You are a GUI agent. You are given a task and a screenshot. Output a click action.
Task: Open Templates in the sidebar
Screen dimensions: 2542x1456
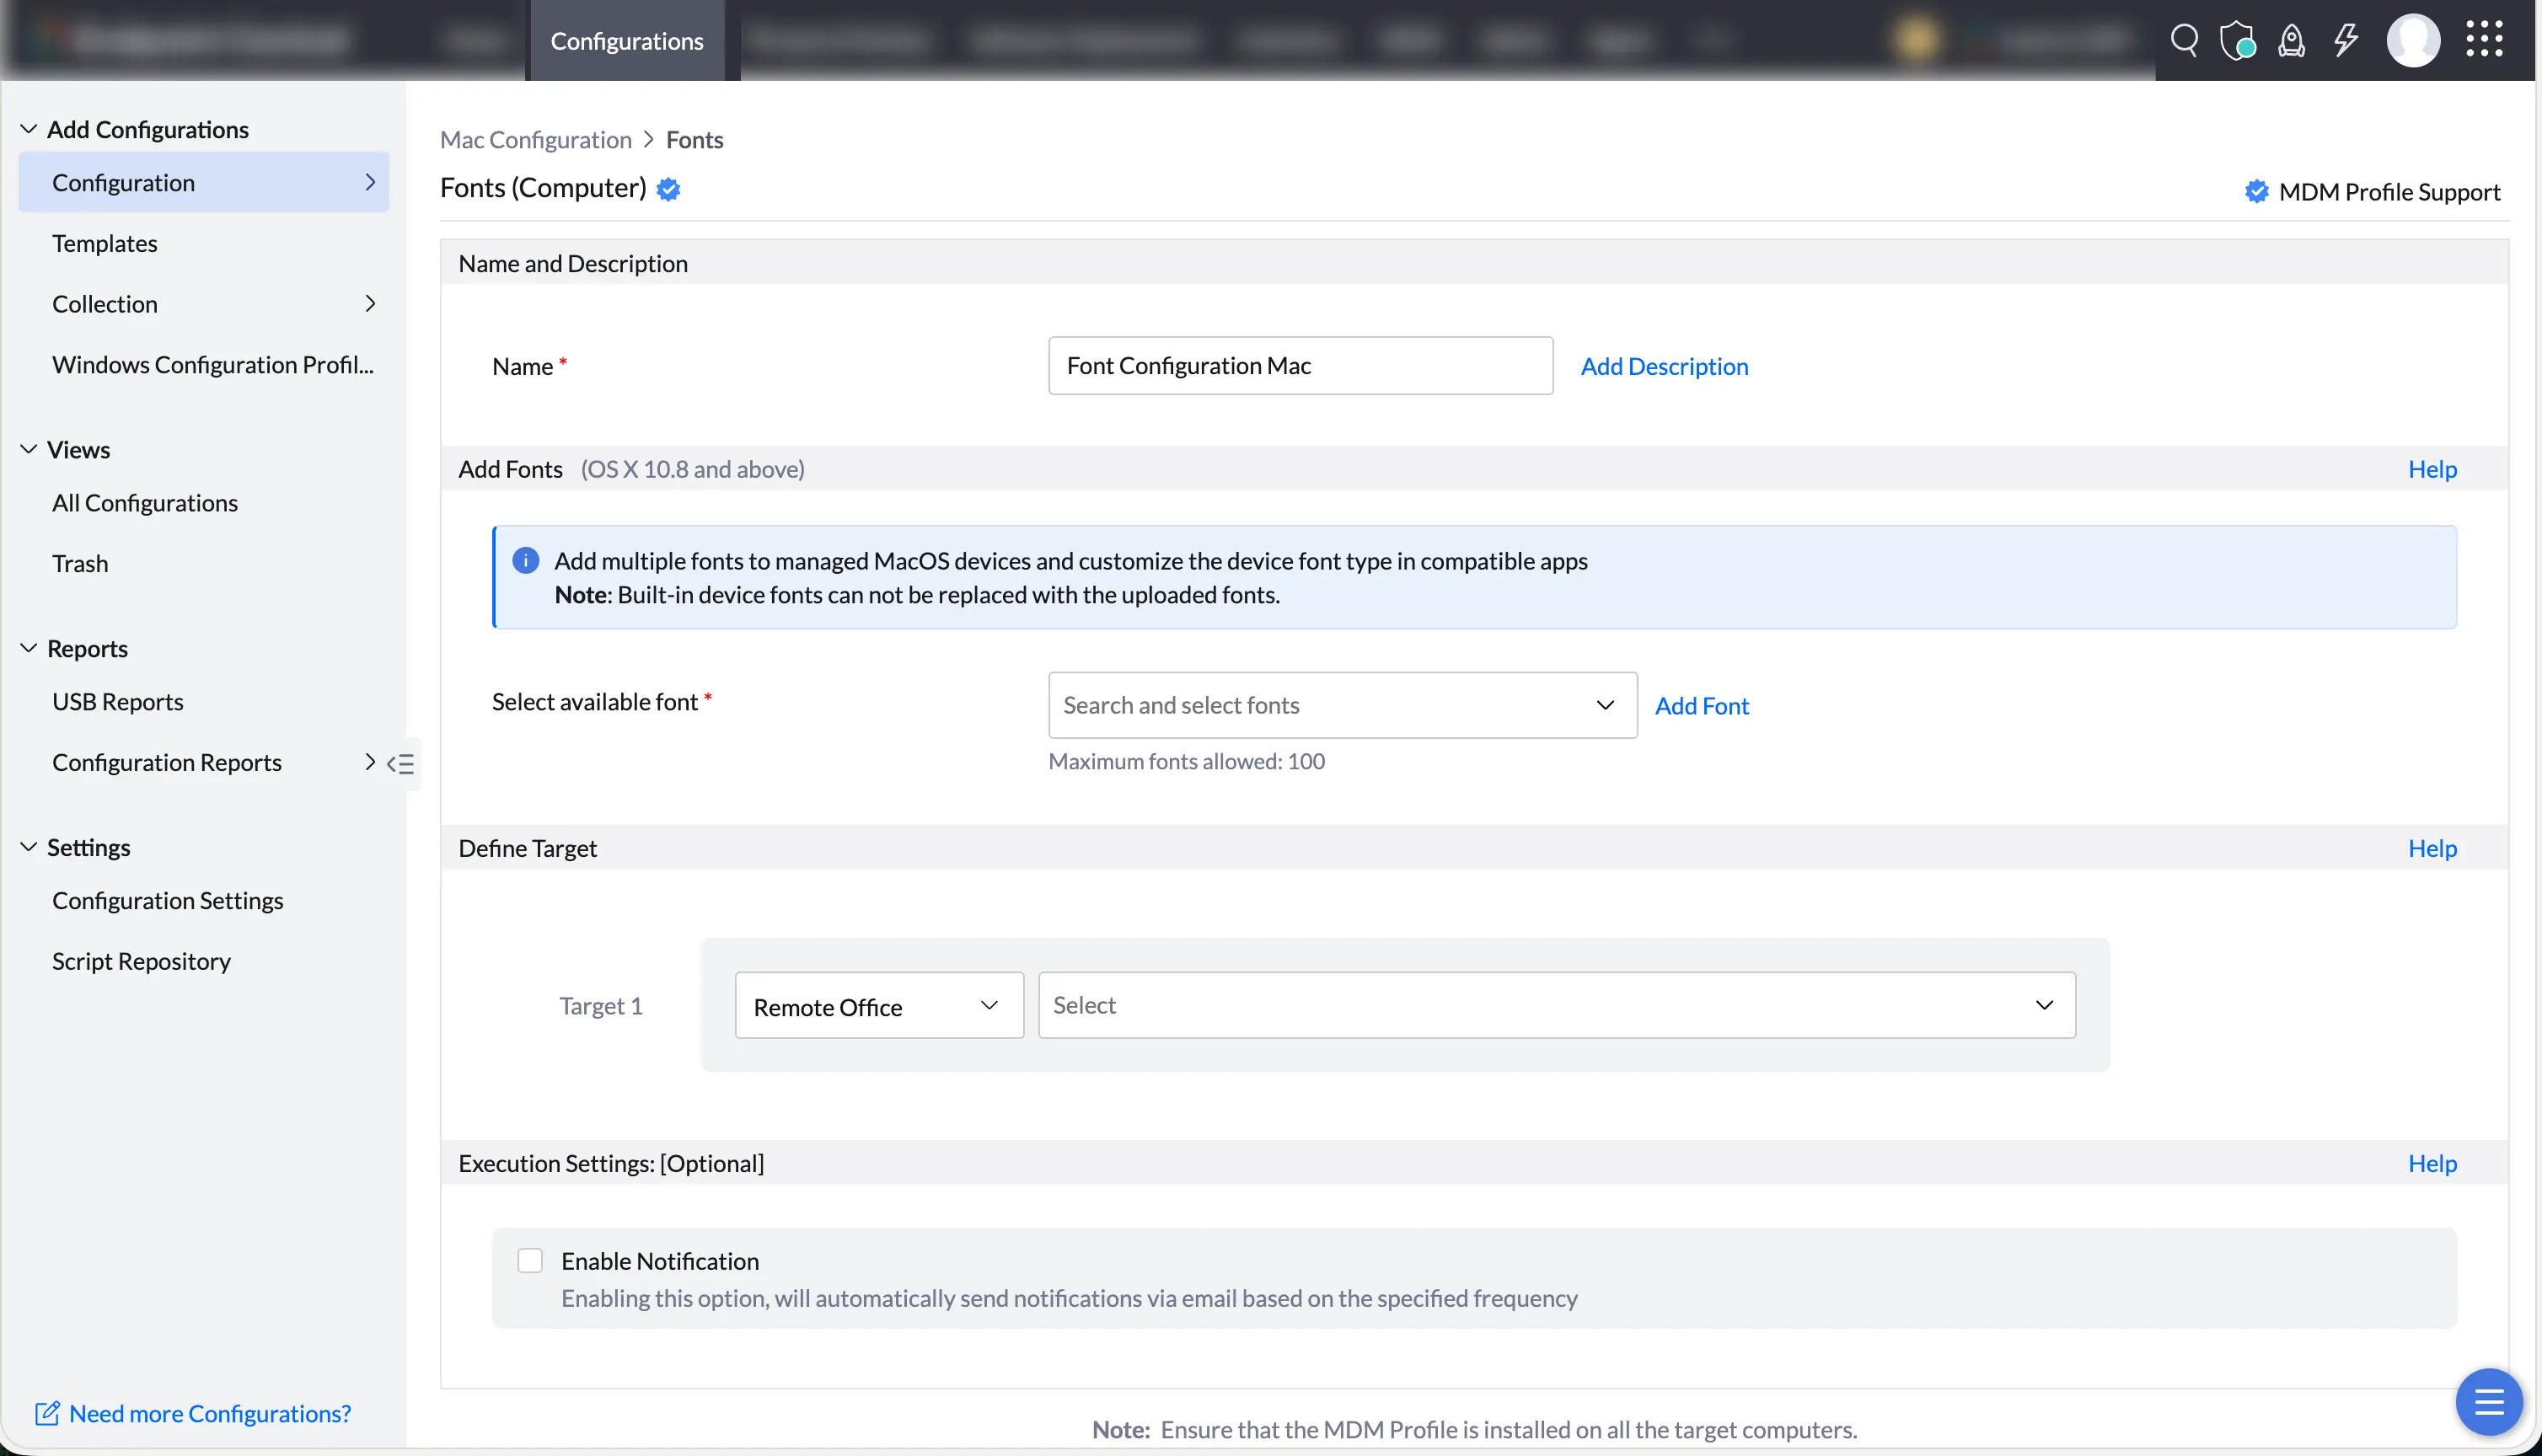coord(104,243)
